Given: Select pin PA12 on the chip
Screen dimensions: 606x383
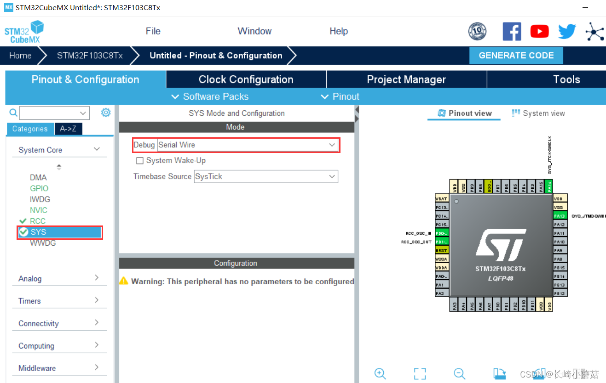Looking at the screenshot, I should coord(560,225).
